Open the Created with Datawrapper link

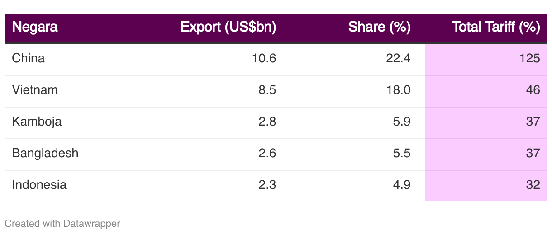[62, 223]
